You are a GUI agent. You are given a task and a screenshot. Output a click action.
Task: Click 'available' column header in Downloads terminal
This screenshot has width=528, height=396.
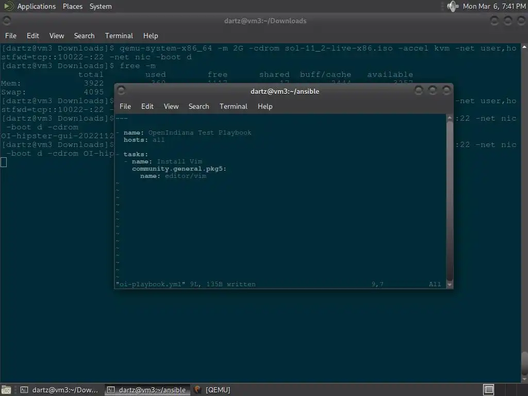[x=390, y=74]
